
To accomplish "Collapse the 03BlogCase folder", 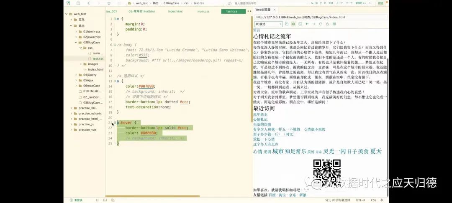I will click(x=76, y=42).
